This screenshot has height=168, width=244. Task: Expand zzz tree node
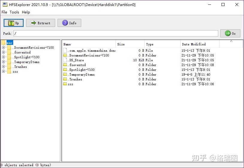pos(3,71)
